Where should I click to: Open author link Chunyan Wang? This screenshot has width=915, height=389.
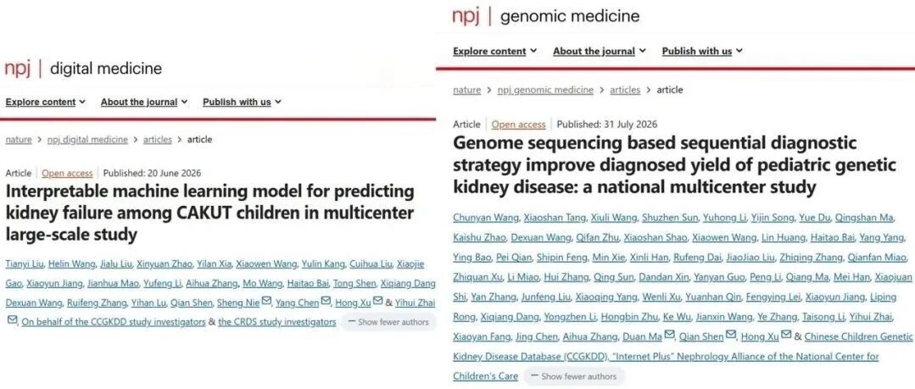pyautogui.click(x=486, y=218)
